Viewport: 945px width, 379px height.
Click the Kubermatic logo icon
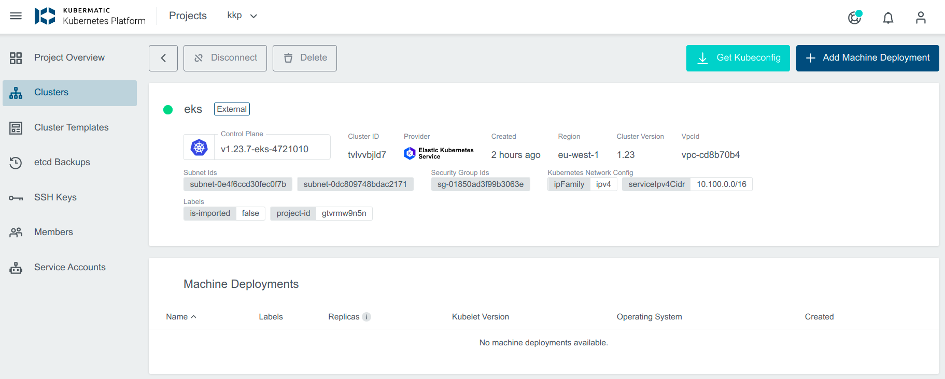tap(45, 16)
